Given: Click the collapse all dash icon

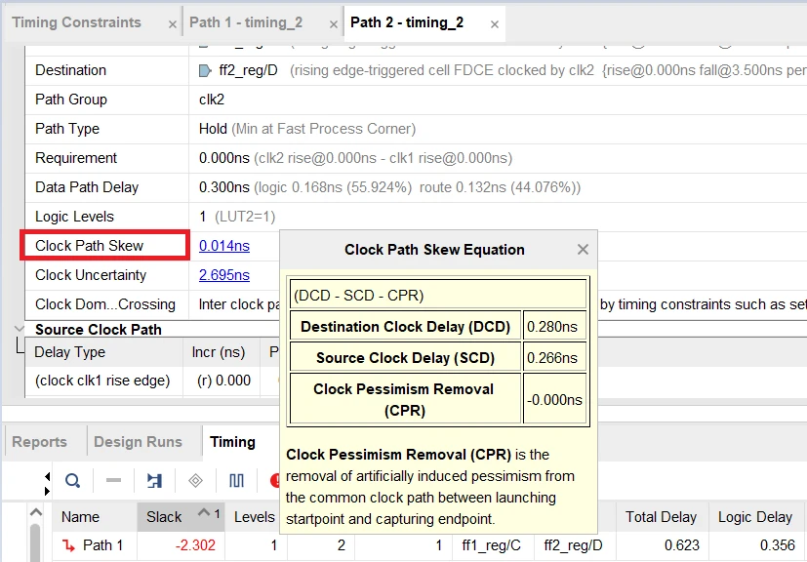Looking at the screenshot, I should pos(113,481).
